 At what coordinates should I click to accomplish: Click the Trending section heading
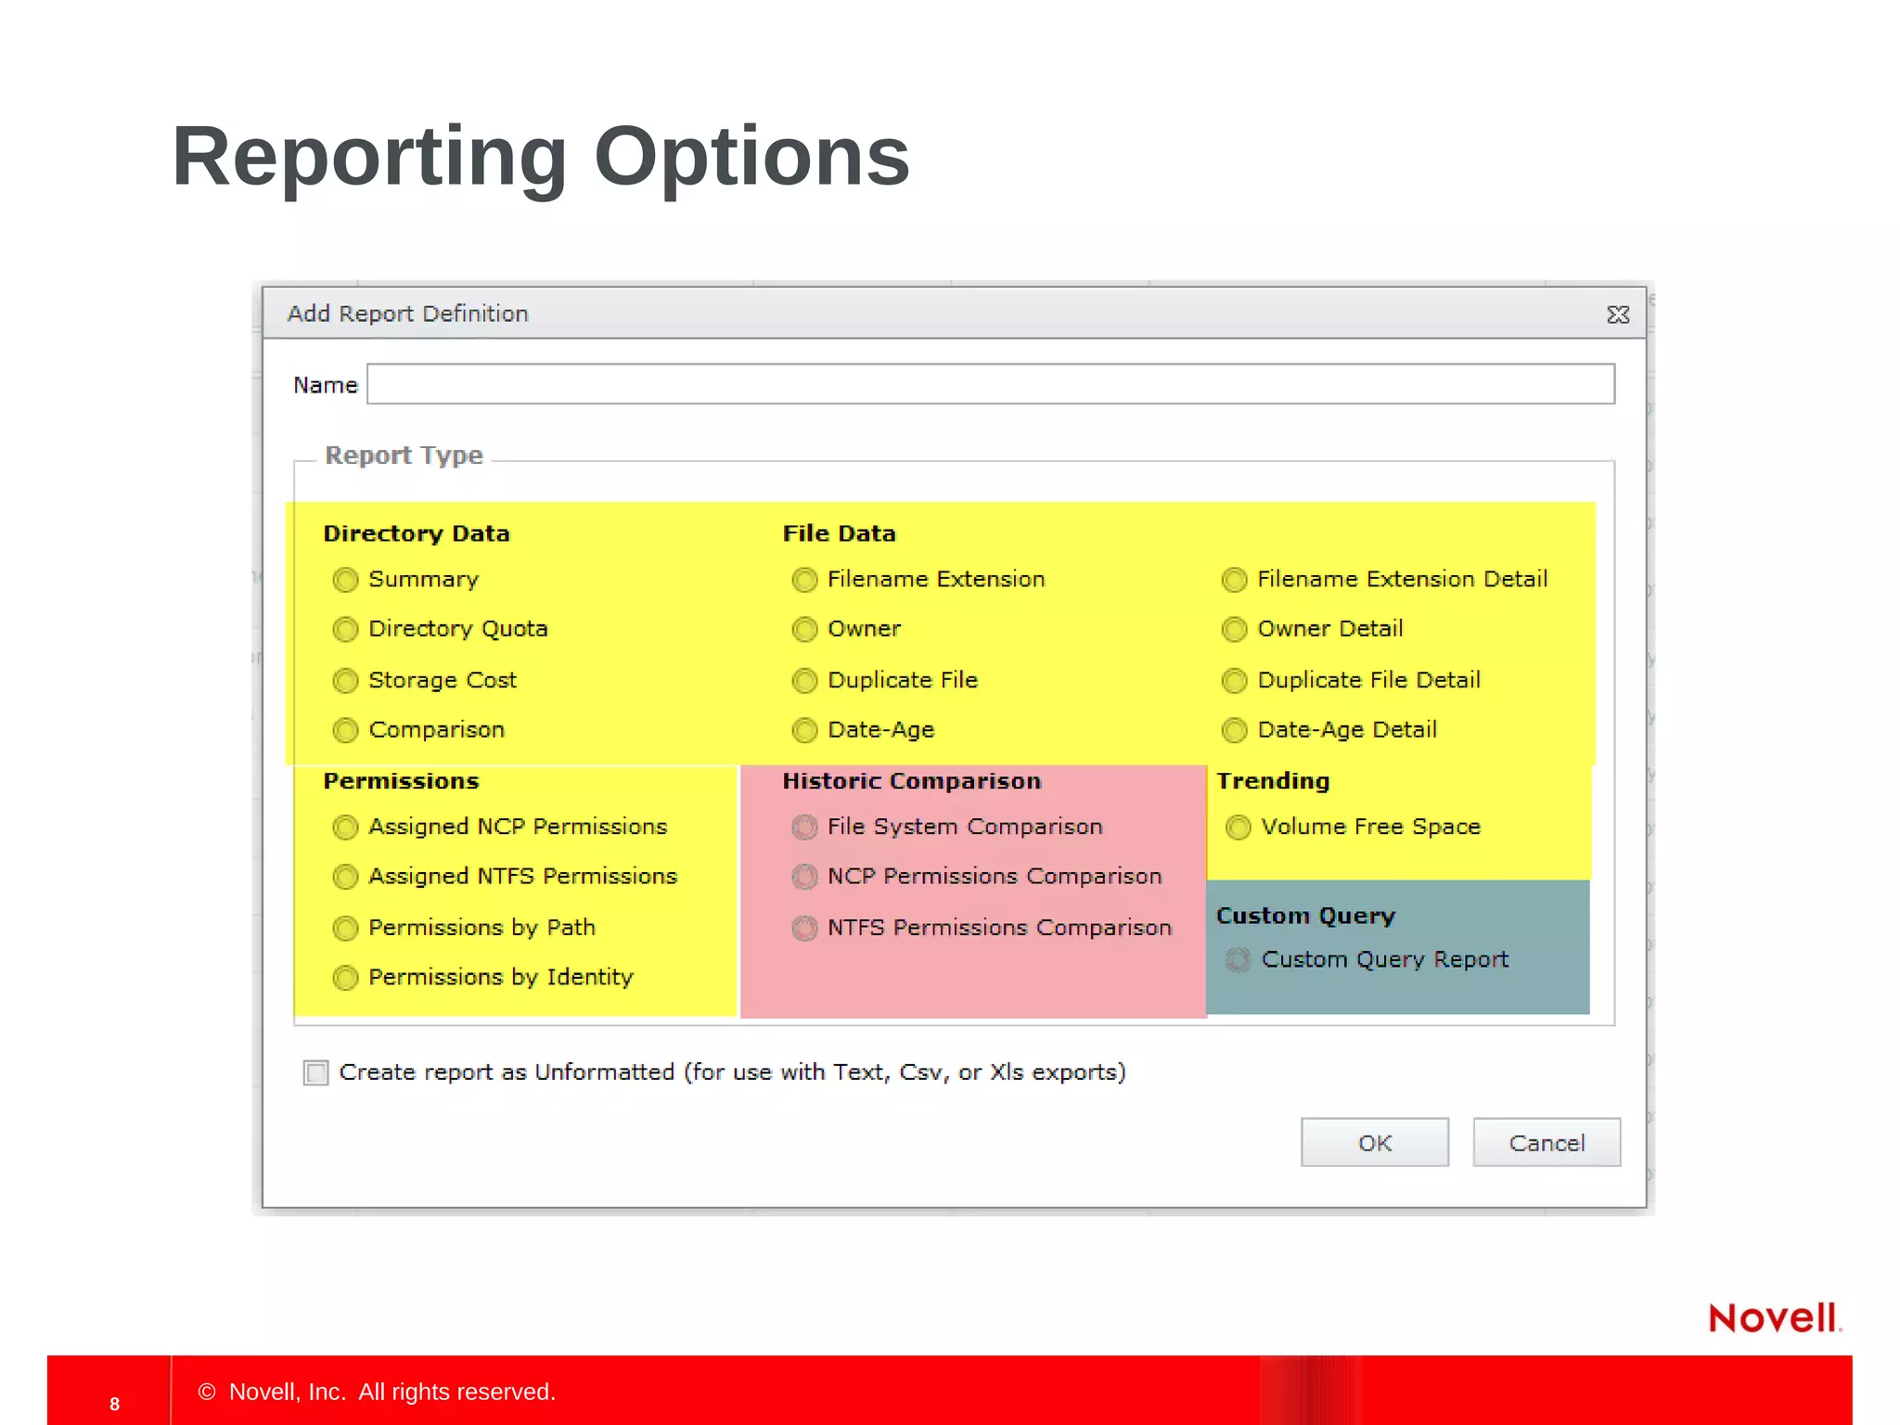(1273, 781)
